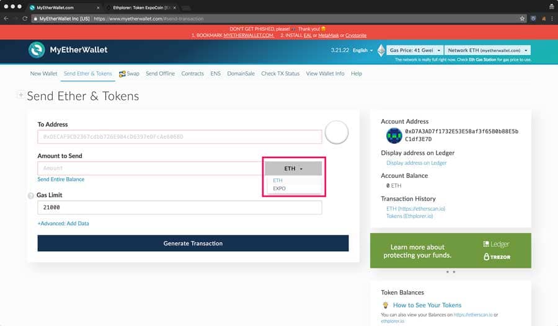Viewport: 558px width, 326px height.
Task: Click the Eth Gas Station link
Action: (x=482, y=59)
